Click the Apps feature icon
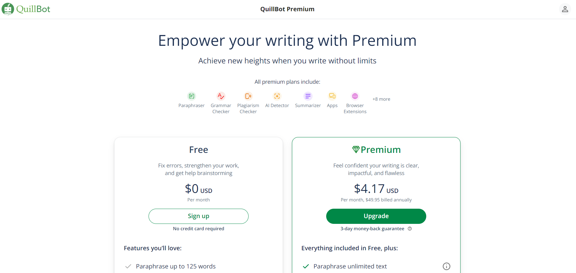Screen dimensions: 576x273 (x=332, y=96)
